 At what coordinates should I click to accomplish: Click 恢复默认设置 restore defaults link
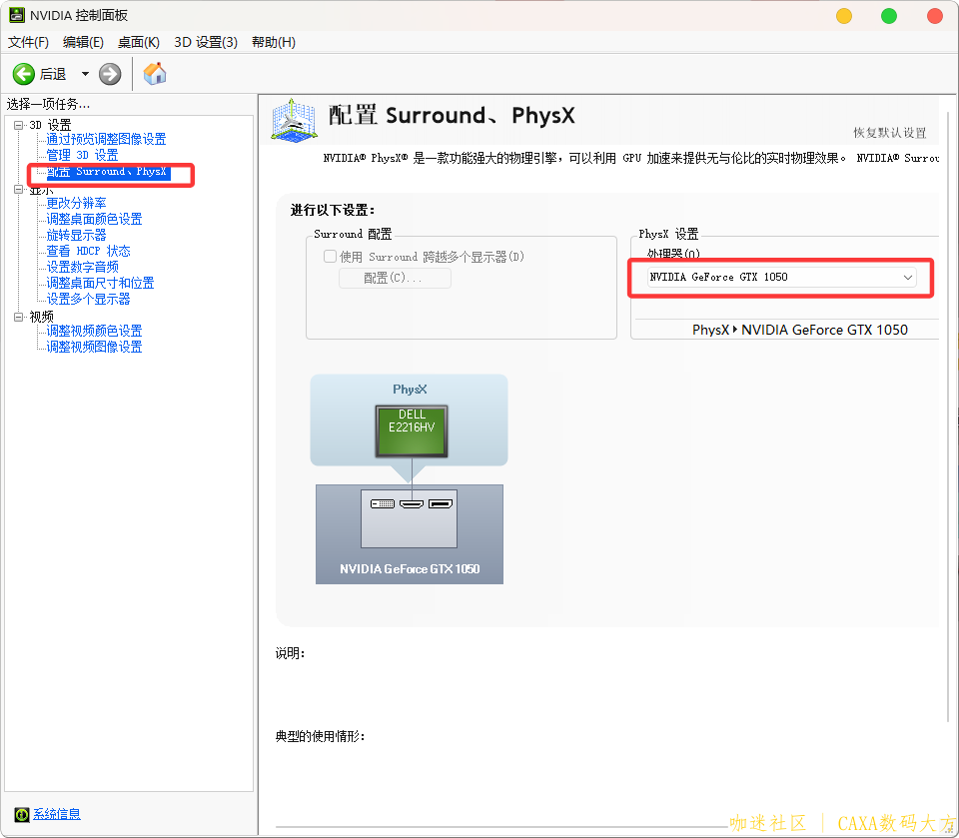[890, 133]
